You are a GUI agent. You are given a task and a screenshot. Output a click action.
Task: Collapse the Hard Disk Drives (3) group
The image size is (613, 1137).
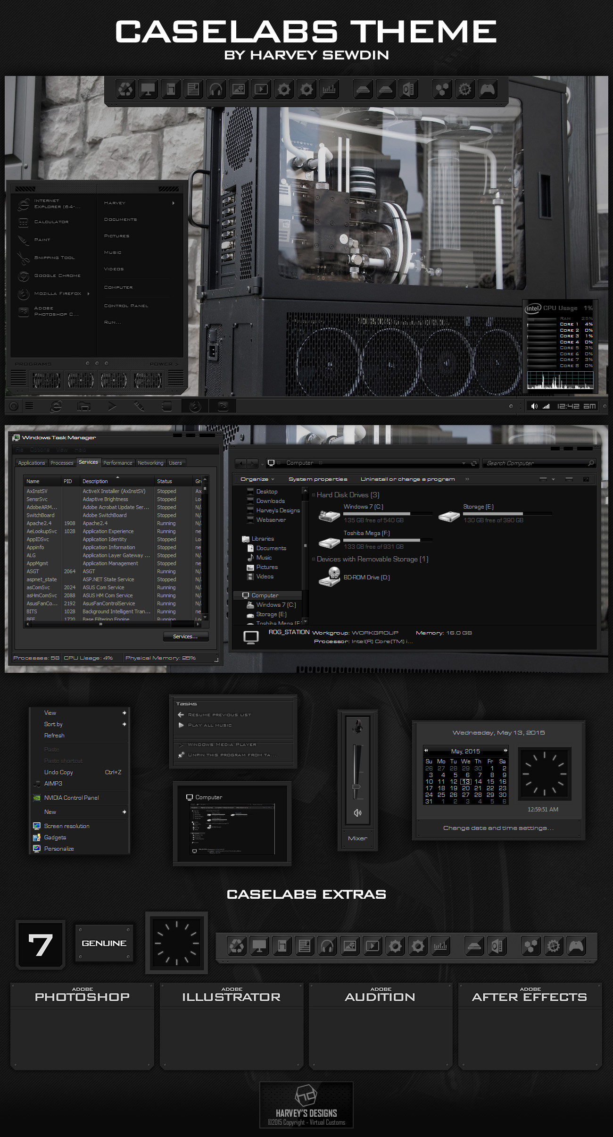click(x=314, y=495)
